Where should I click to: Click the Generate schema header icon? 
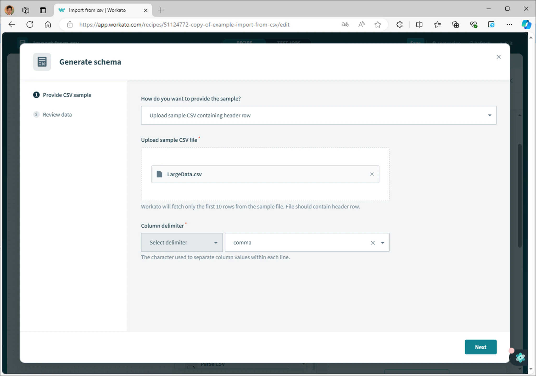coord(42,62)
